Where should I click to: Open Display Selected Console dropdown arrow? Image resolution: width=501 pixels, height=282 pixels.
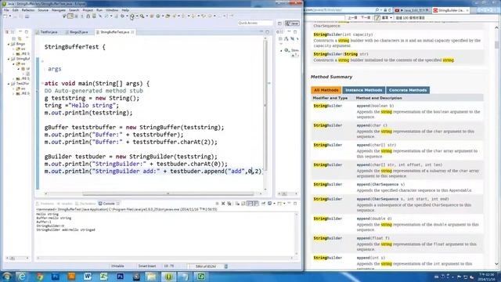click(274, 204)
